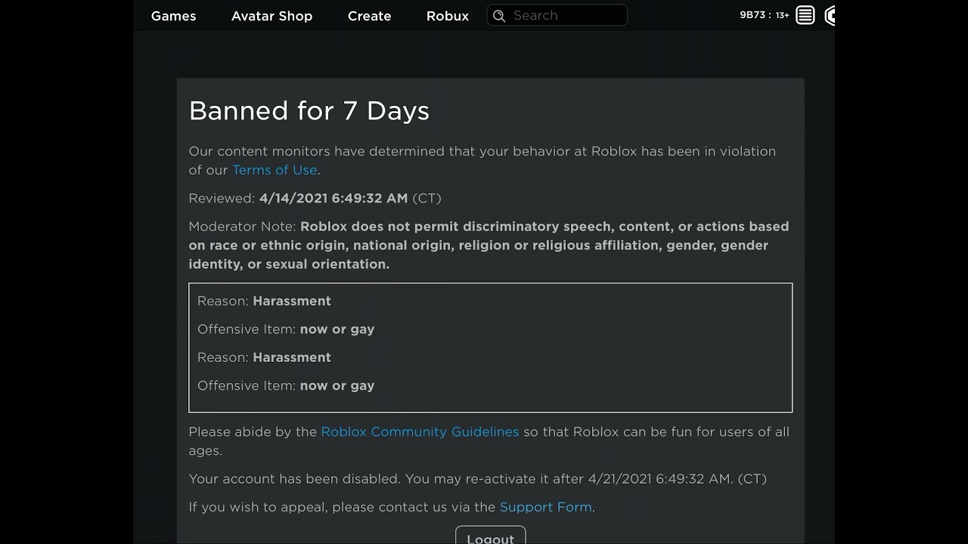Click the 9B73 username label

752,16
